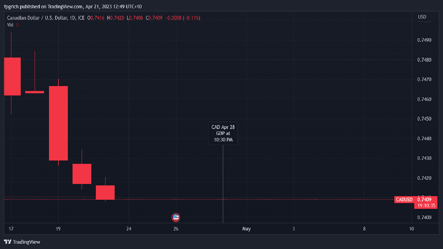Click the US flag economic event icon

(x=176, y=217)
